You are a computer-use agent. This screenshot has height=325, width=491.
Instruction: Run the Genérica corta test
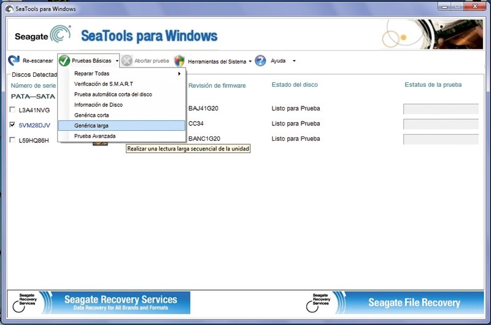click(x=122, y=115)
